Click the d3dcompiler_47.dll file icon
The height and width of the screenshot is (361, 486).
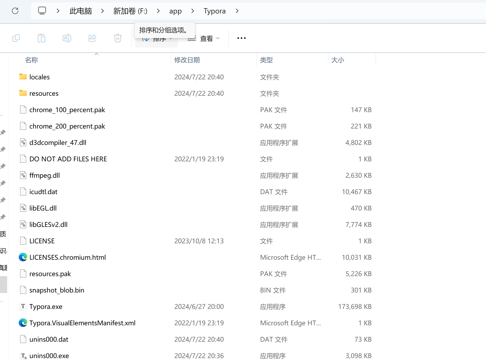[23, 142]
